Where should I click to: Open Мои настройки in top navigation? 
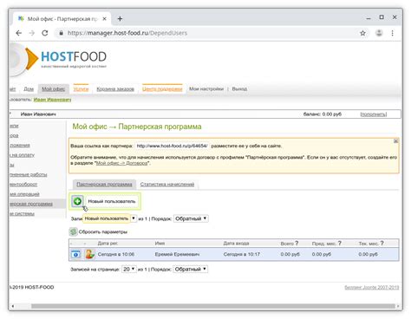[206, 88]
